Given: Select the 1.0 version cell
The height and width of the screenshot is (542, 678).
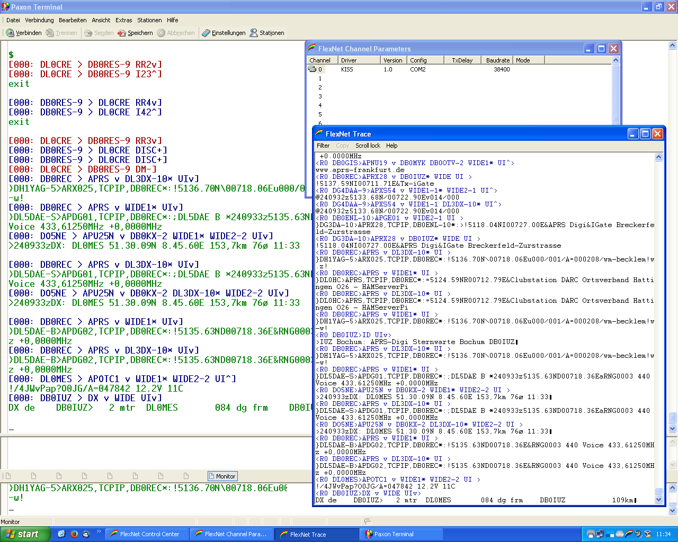Looking at the screenshot, I should click(388, 69).
